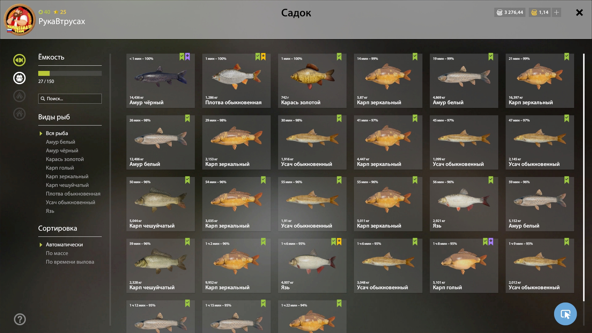Click the plus icon to add gold
Viewport: 592px width, 333px height.
(557, 12)
